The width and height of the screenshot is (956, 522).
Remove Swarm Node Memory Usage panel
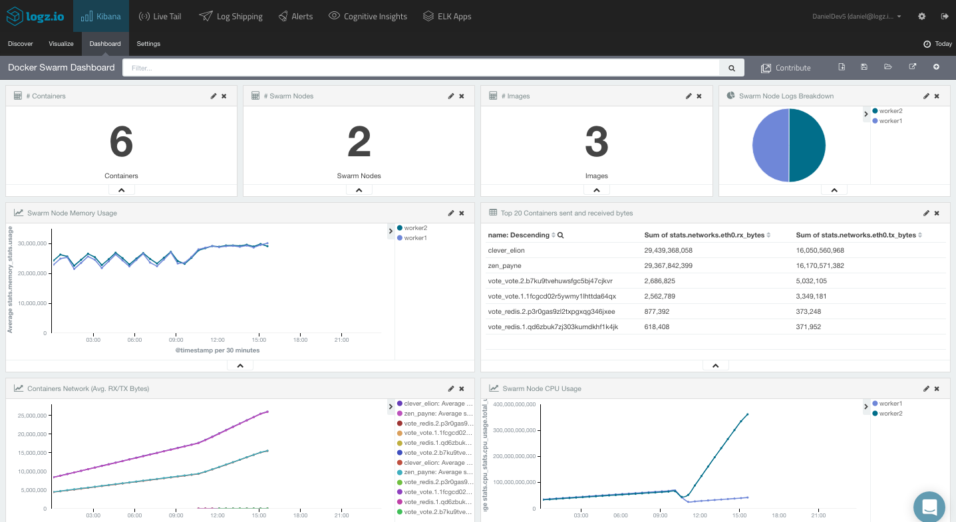pos(462,213)
